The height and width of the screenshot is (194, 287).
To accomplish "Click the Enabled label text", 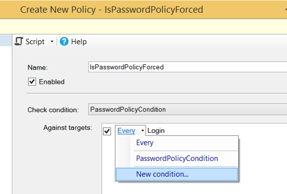I will click(52, 82).
